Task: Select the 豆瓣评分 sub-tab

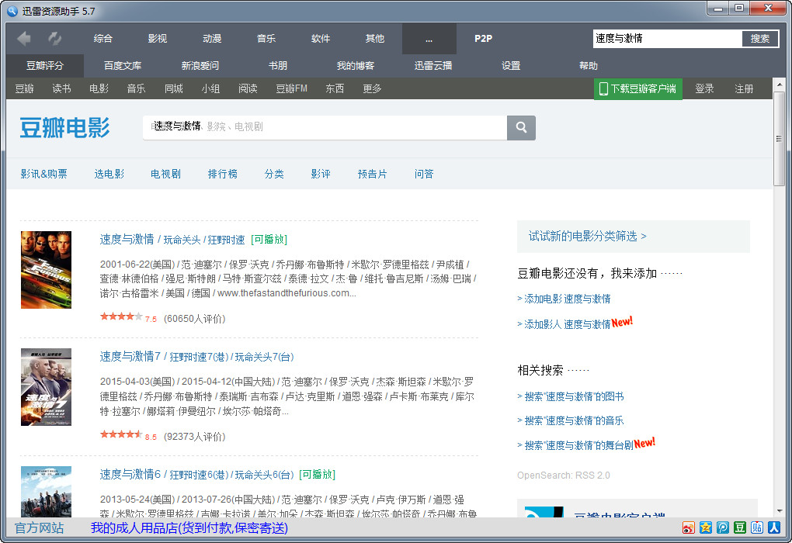Action: tap(45, 66)
